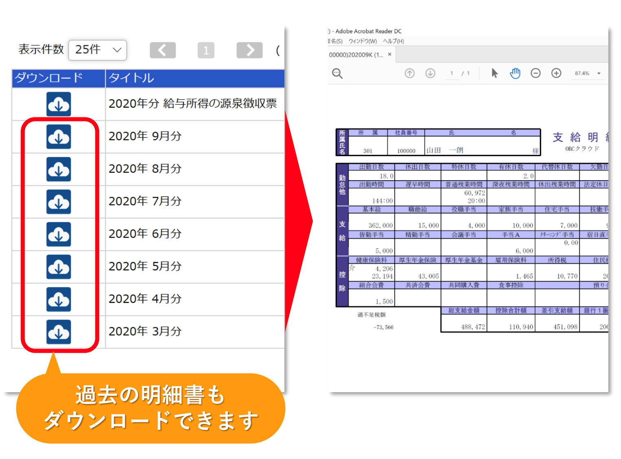Click the 2020年 7月分 title text
This screenshot has height=459, width=621.
coord(145,201)
